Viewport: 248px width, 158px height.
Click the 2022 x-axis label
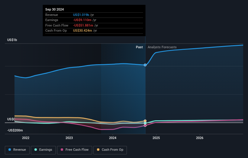click(26, 138)
